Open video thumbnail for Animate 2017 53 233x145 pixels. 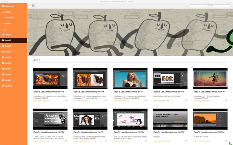coord(170,119)
